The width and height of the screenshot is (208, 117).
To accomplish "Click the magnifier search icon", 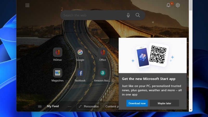I will click(138, 15).
